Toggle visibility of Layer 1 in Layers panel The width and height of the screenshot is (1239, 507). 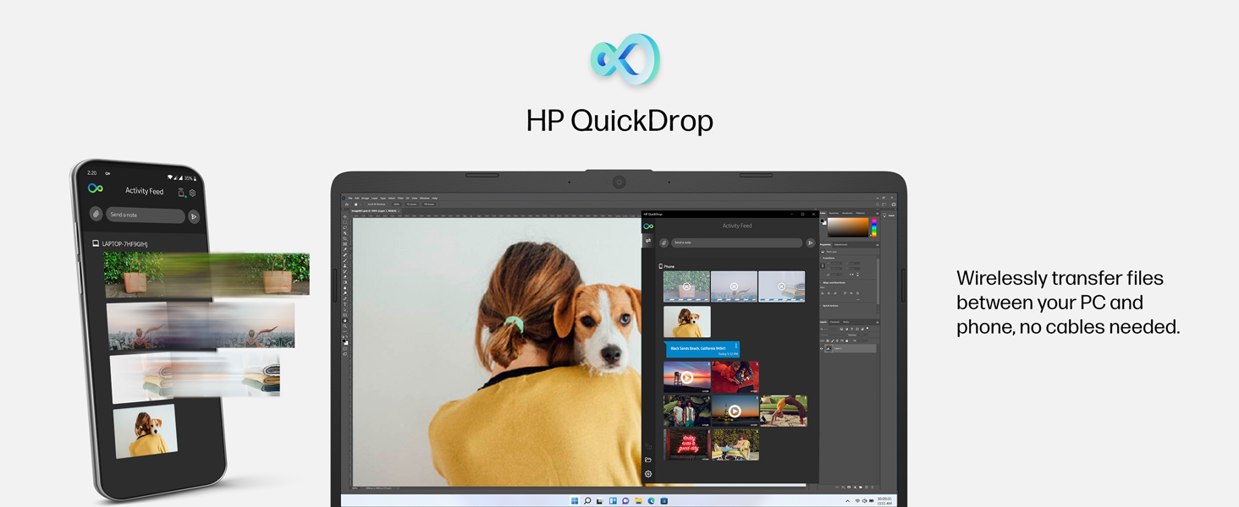(822, 348)
